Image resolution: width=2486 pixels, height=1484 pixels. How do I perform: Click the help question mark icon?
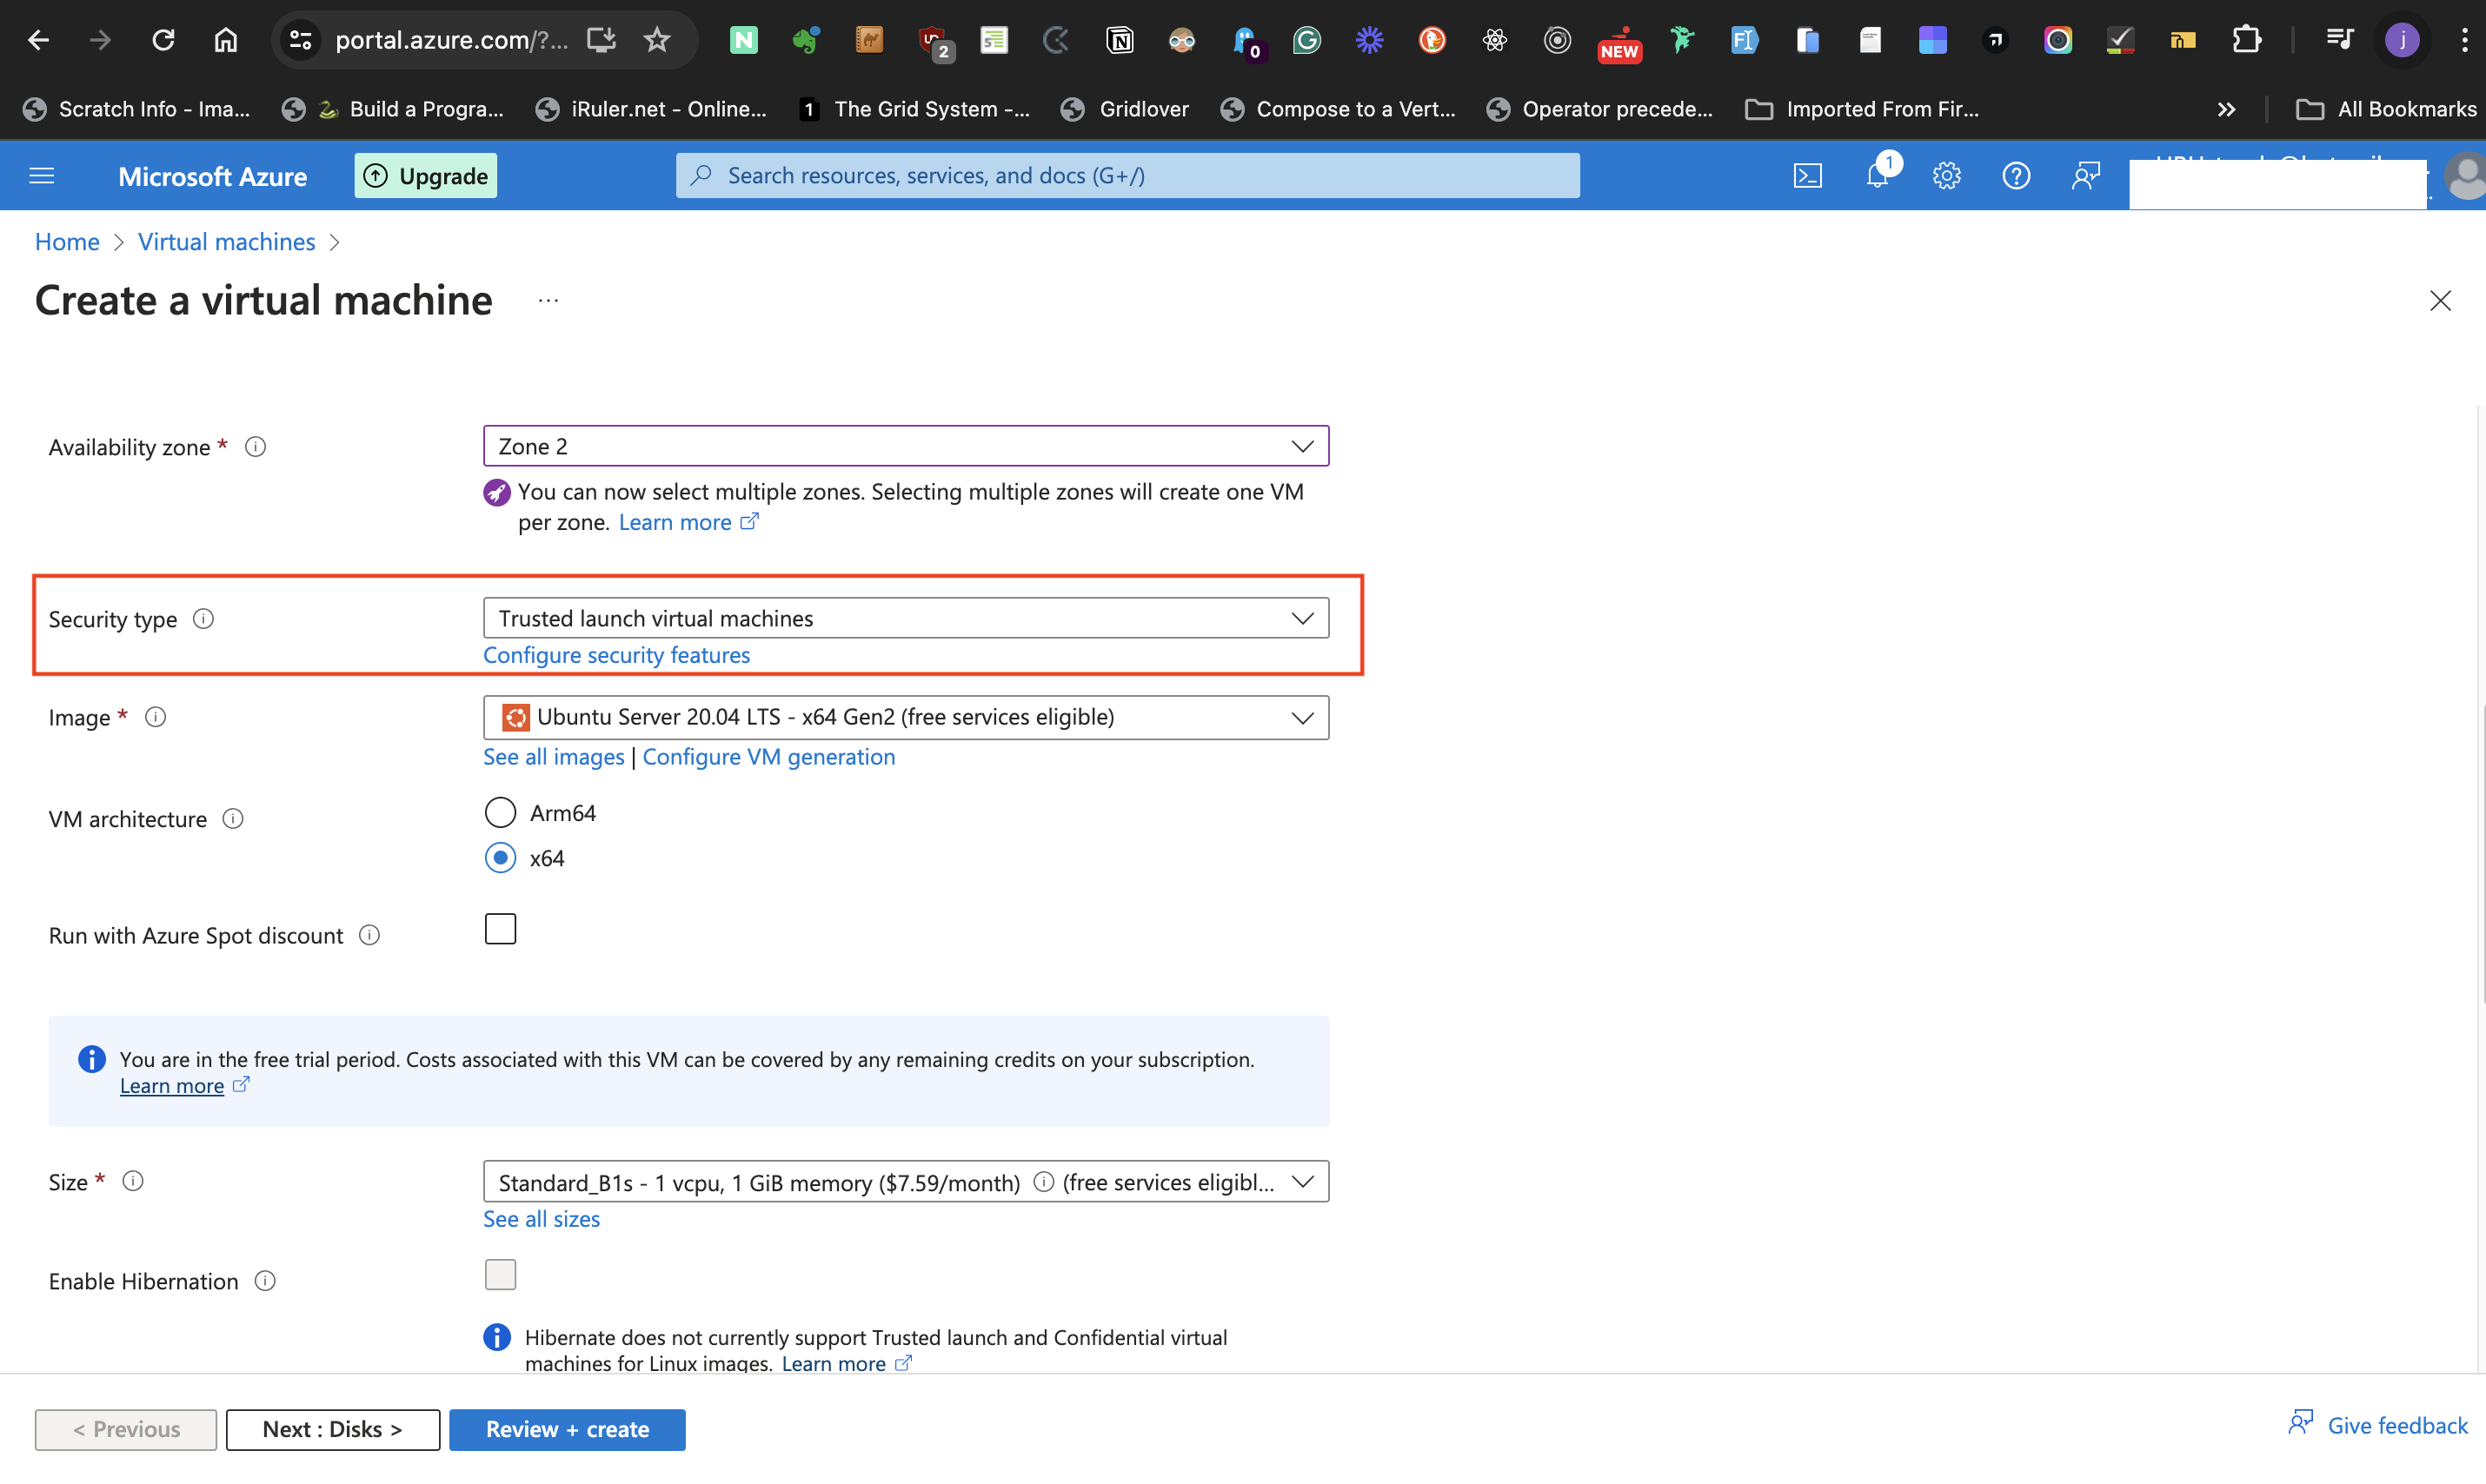(x=2015, y=176)
